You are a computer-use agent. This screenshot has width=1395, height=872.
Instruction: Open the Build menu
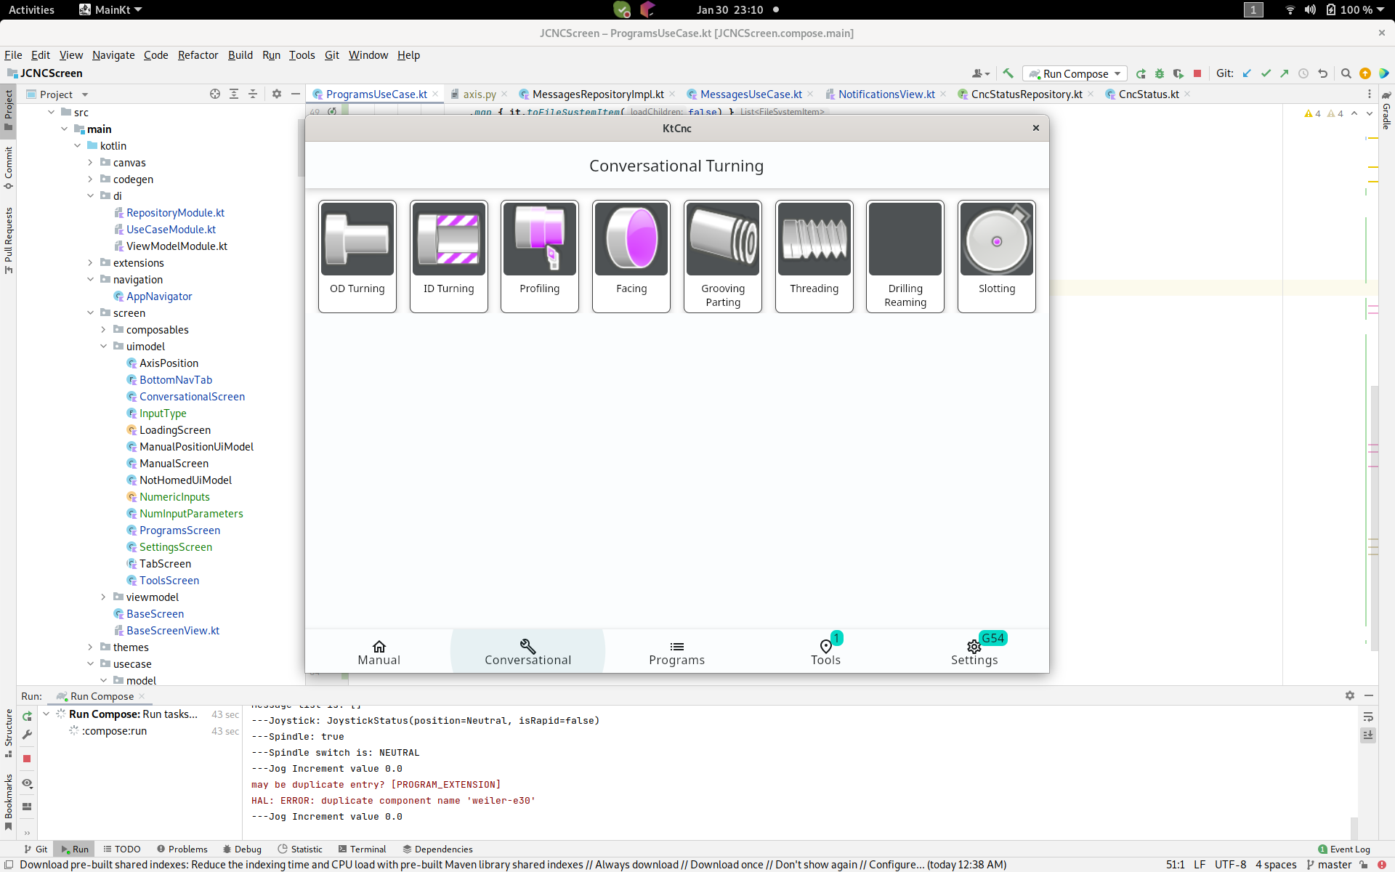[x=240, y=55]
